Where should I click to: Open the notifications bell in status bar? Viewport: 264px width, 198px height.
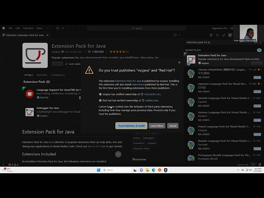click(259, 165)
